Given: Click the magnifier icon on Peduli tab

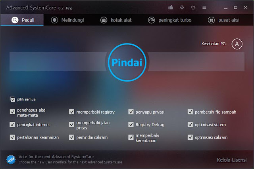Looking at the screenshot, I should [15, 20].
